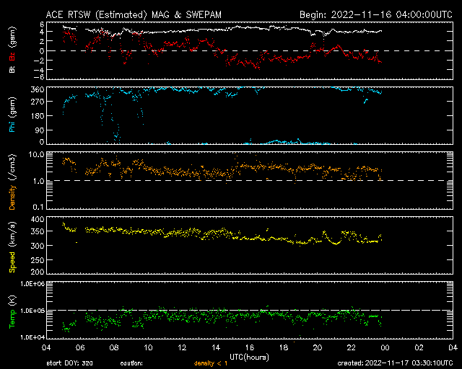Click the 02 hour tick label
Viewport: 462px width, 369px height.
click(x=419, y=348)
